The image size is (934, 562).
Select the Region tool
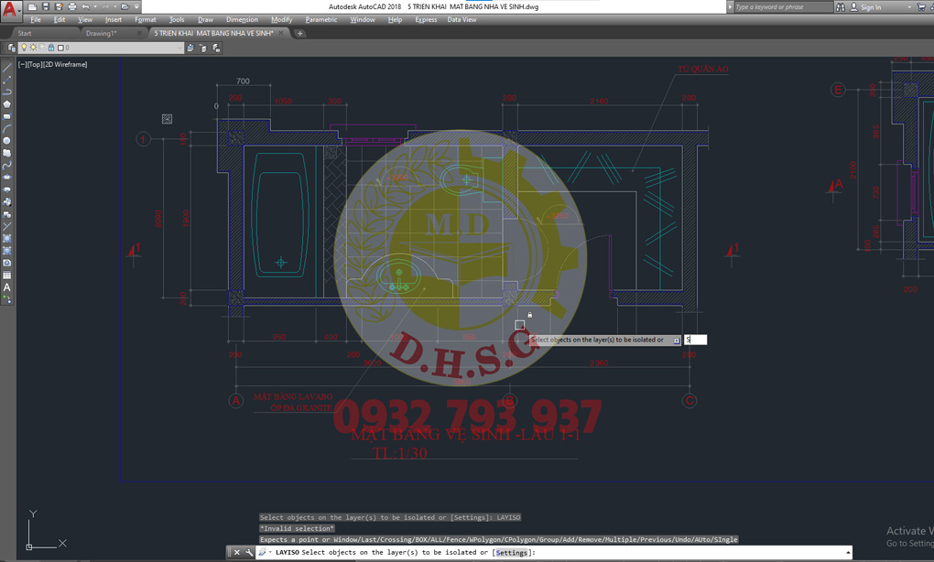point(7,263)
